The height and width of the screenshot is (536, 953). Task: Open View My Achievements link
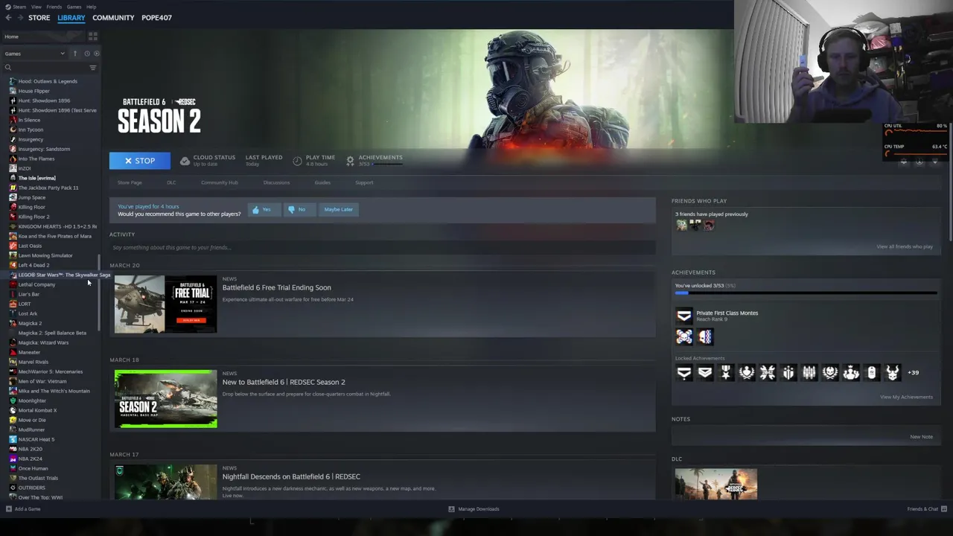(906, 397)
